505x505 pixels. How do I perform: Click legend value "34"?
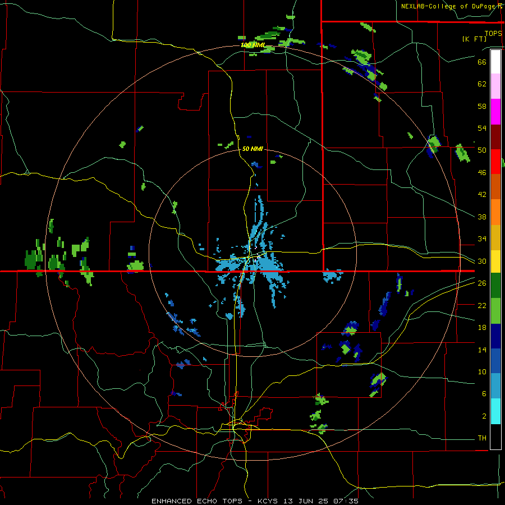click(x=482, y=238)
